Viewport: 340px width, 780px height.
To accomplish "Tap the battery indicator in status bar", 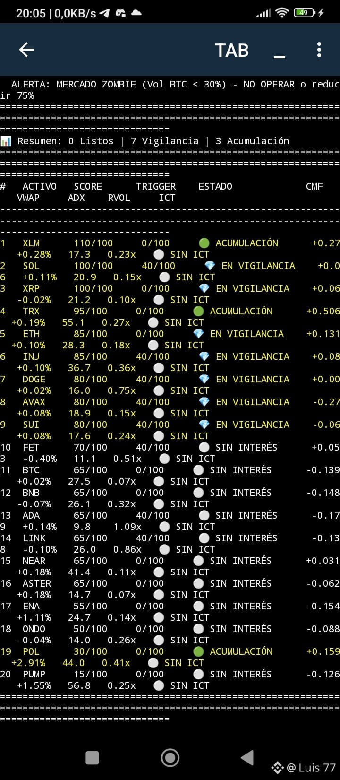I will [x=305, y=13].
